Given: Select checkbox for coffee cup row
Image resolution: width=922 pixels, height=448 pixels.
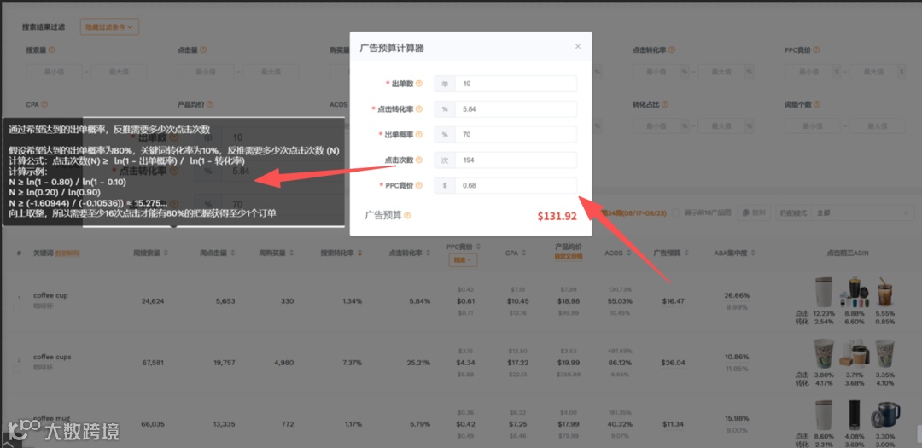Looking at the screenshot, I should pyautogui.click(x=17, y=307).
